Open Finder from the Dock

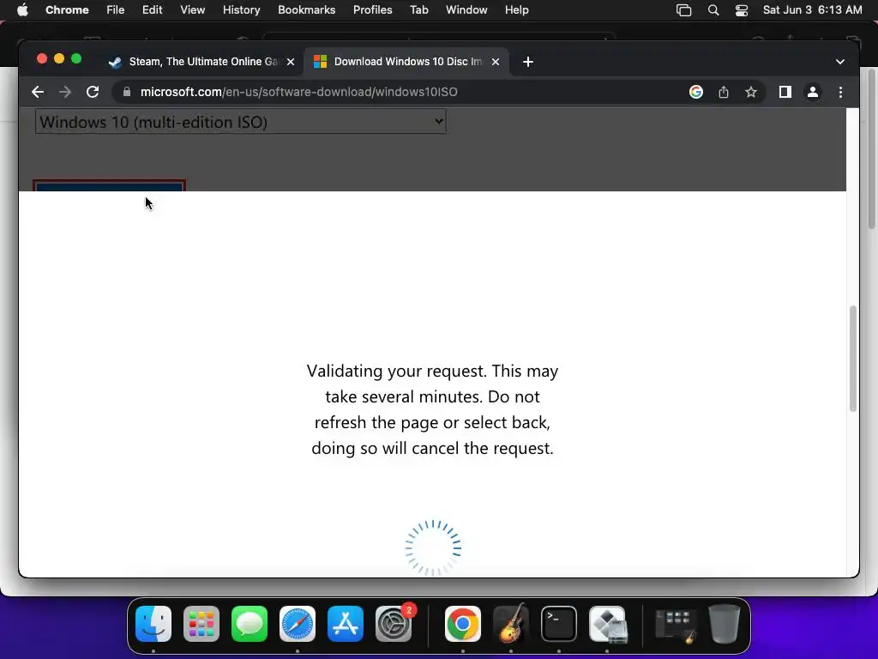[153, 624]
